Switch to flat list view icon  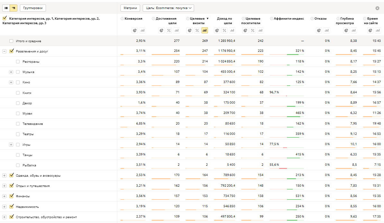[x=6, y=8]
